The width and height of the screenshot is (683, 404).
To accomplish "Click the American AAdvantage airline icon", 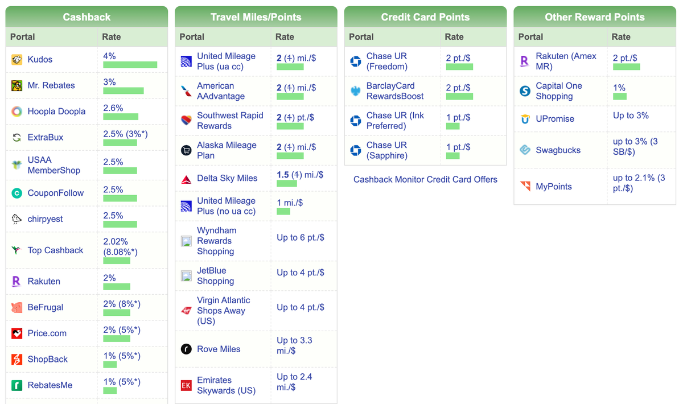I will click(186, 89).
